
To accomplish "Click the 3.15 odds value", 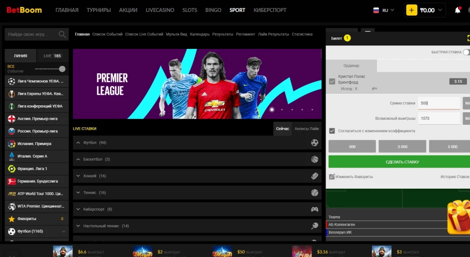I will tap(457, 81).
